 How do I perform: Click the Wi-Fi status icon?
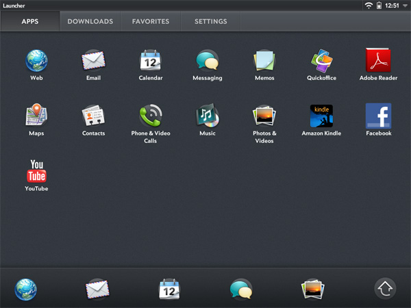[x=369, y=5]
